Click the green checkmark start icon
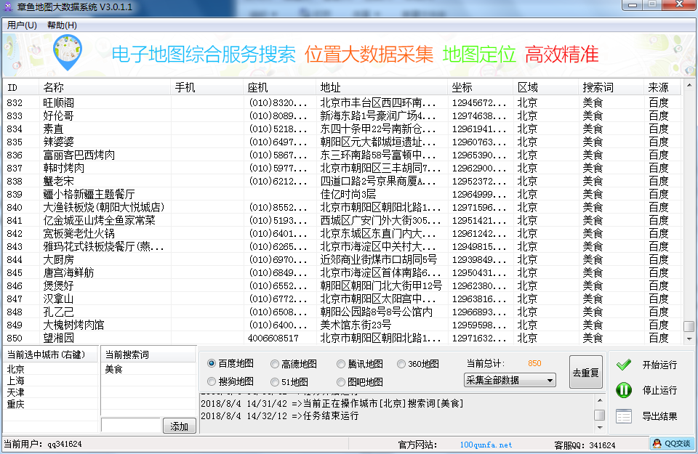The width and height of the screenshot is (698, 454). pos(624,365)
